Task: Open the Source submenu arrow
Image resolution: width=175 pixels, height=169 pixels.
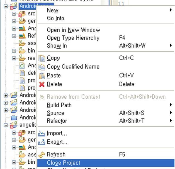Action: click(x=171, y=113)
